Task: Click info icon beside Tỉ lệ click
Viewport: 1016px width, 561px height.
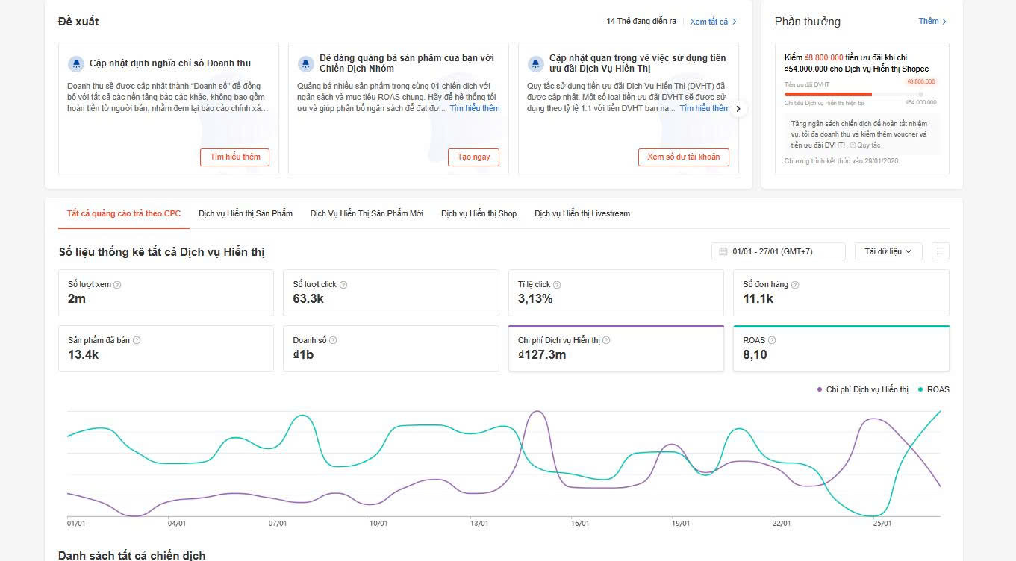Action: [557, 285]
